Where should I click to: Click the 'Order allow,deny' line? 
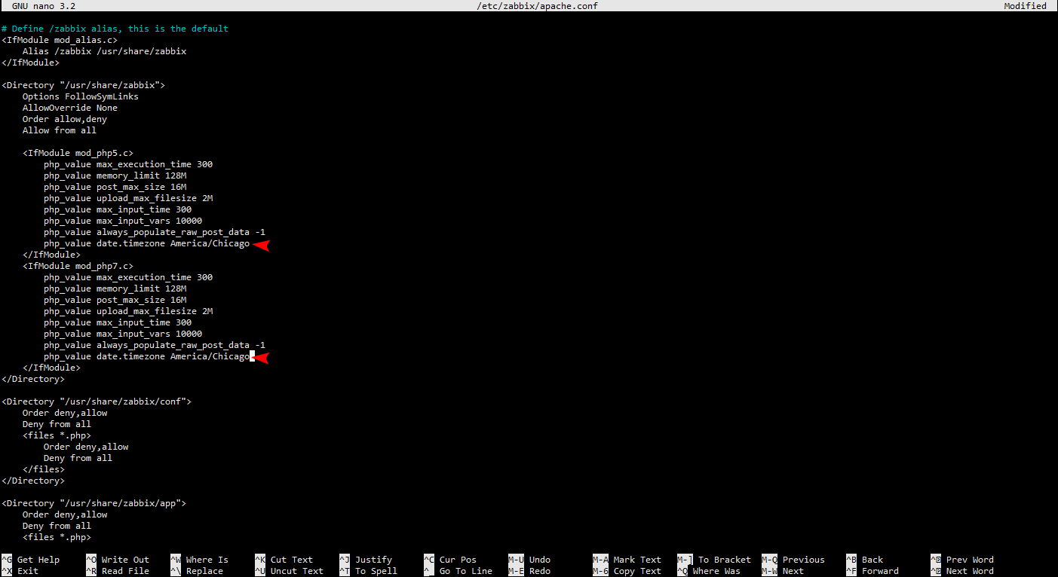(65, 119)
